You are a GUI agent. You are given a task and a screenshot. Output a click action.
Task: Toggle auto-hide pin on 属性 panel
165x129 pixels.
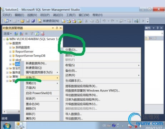(x=157, y=28)
